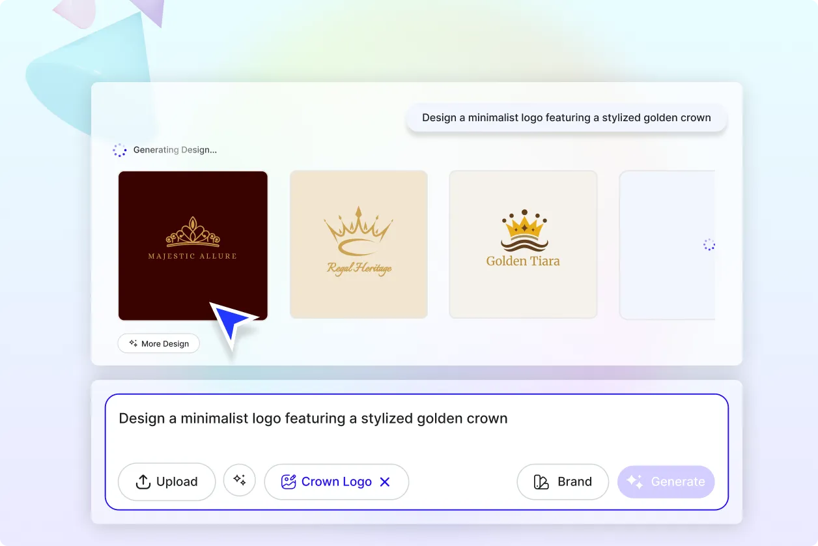
Task: Click the sparkle icon on Generate button
Action: (x=635, y=481)
